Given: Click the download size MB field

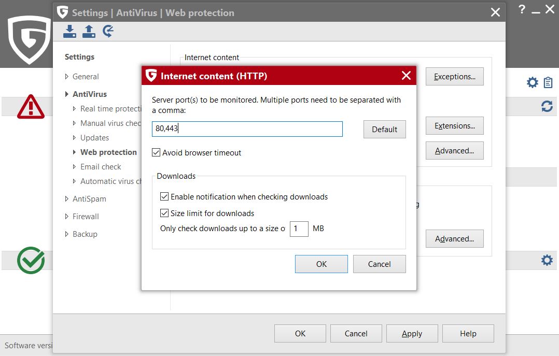Looking at the screenshot, I should (299, 229).
